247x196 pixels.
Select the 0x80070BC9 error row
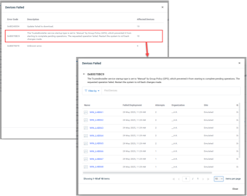click(84, 36)
